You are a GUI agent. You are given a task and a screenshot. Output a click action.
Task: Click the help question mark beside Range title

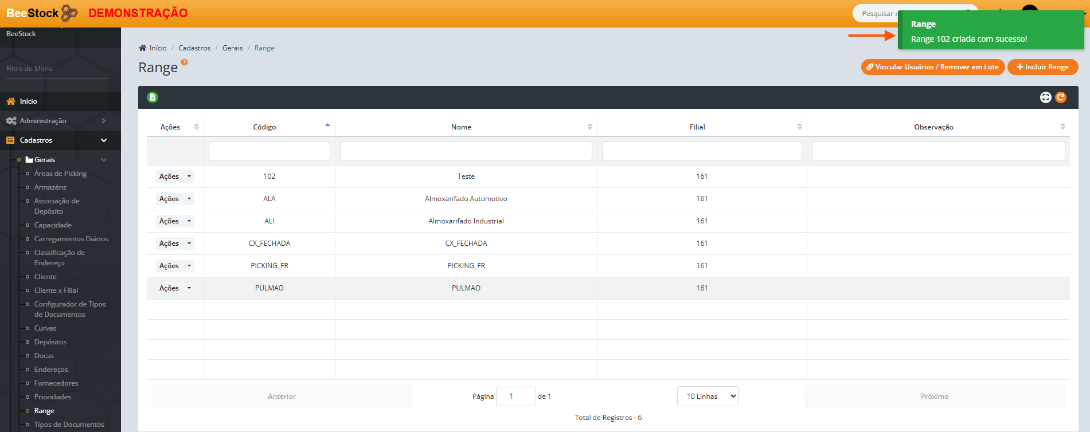point(184,62)
